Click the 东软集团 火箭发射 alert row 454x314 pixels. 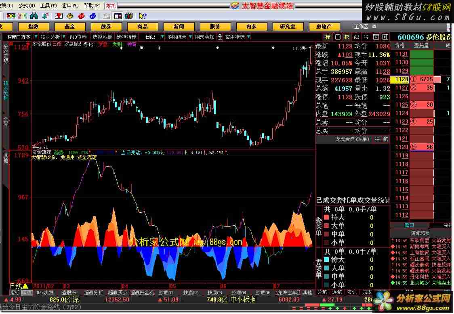420,241
